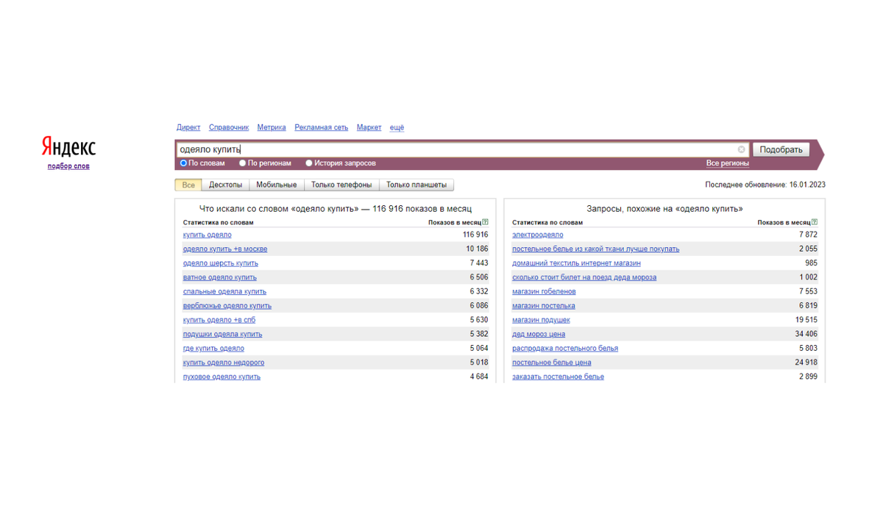The width and height of the screenshot is (883, 506).
Task: Select the 'По регионам' radio button
Action: [243, 163]
